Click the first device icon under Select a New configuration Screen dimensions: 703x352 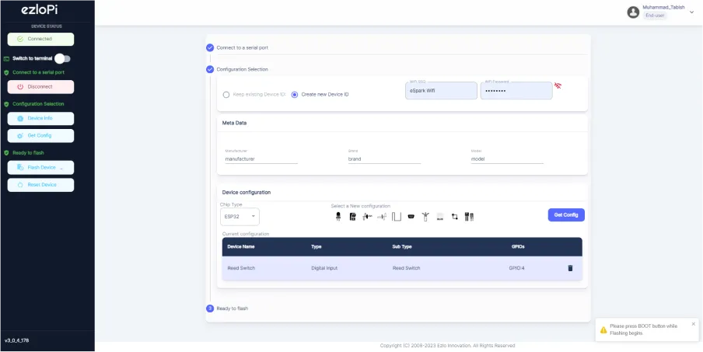point(338,216)
